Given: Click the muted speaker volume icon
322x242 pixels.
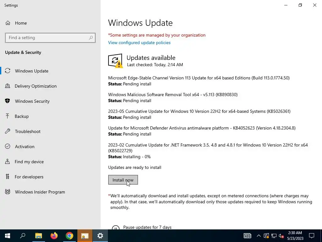Looking at the screenshot, I should tap(281, 236).
